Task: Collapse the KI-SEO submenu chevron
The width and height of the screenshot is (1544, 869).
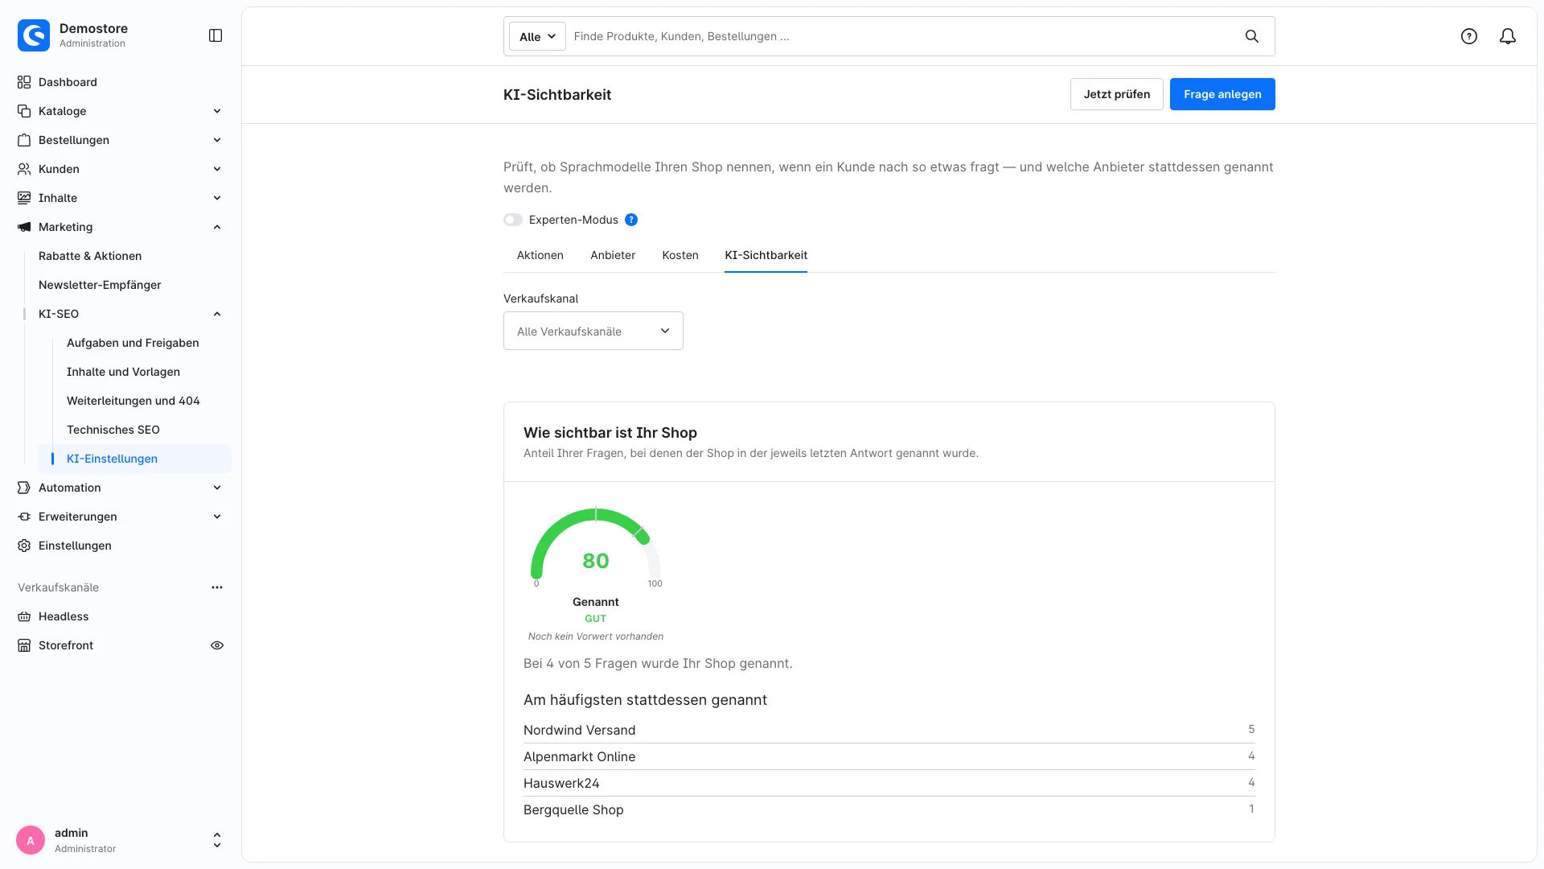Action: (217, 314)
